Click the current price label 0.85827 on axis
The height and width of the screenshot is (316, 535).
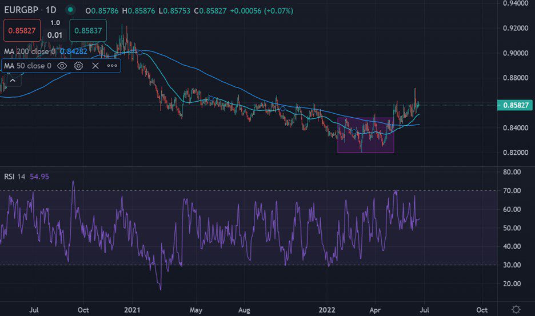(515, 105)
